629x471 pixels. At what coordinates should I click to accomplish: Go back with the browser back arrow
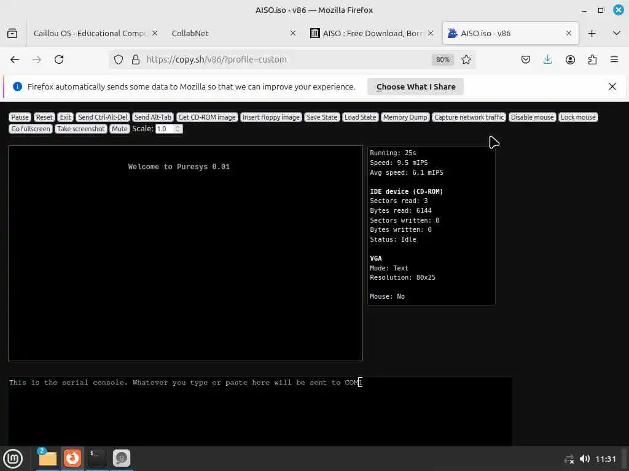(15, 59)
